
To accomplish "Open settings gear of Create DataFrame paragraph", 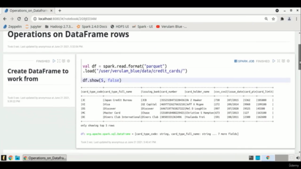I will pos(68,61).
